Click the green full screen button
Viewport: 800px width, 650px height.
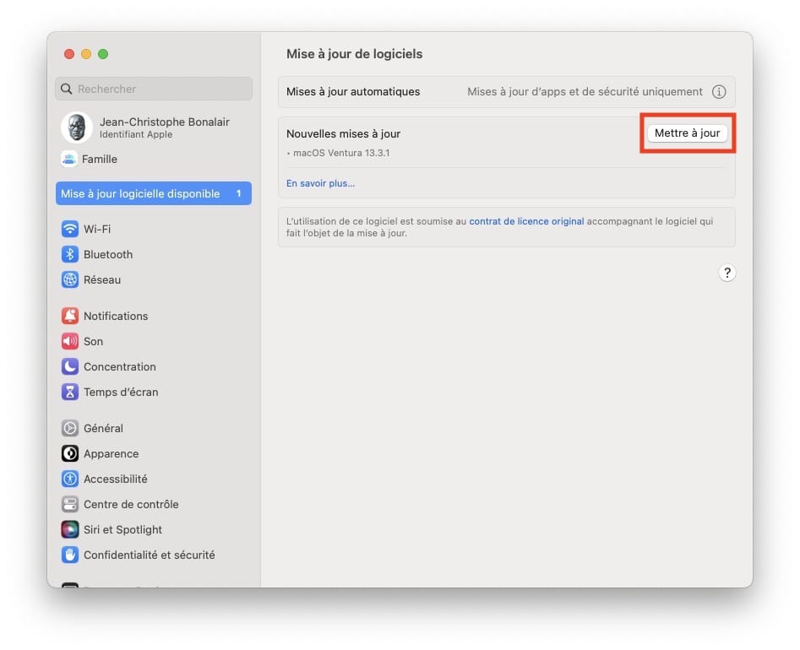[x=103, y=54]
